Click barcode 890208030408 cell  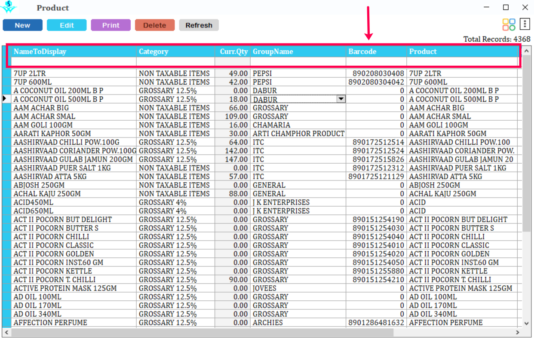(376, 73)
